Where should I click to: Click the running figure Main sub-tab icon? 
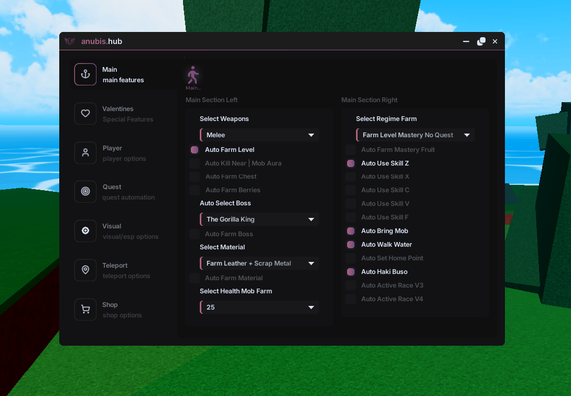click(193, 75)
